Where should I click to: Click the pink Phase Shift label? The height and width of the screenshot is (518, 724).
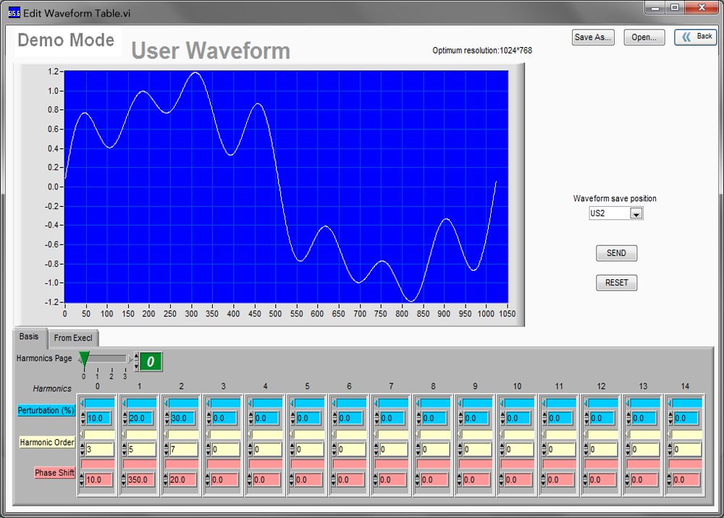(54, 473)
